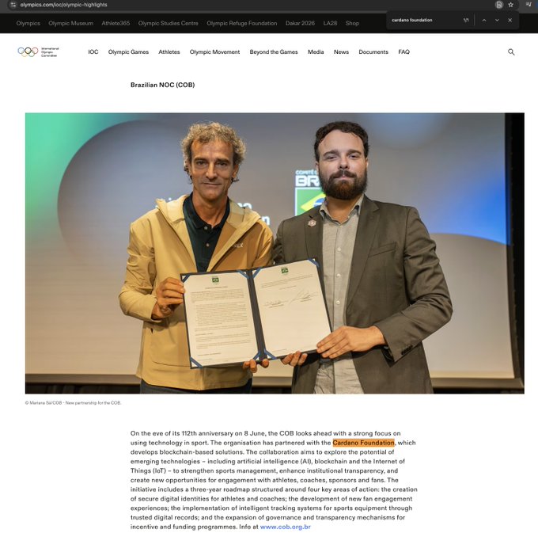Click the site search magnifier icon
Screen dimensions: 538x533
(511, 51)
